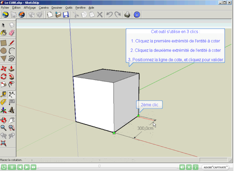Open the Aide menu

coord(91,7)
